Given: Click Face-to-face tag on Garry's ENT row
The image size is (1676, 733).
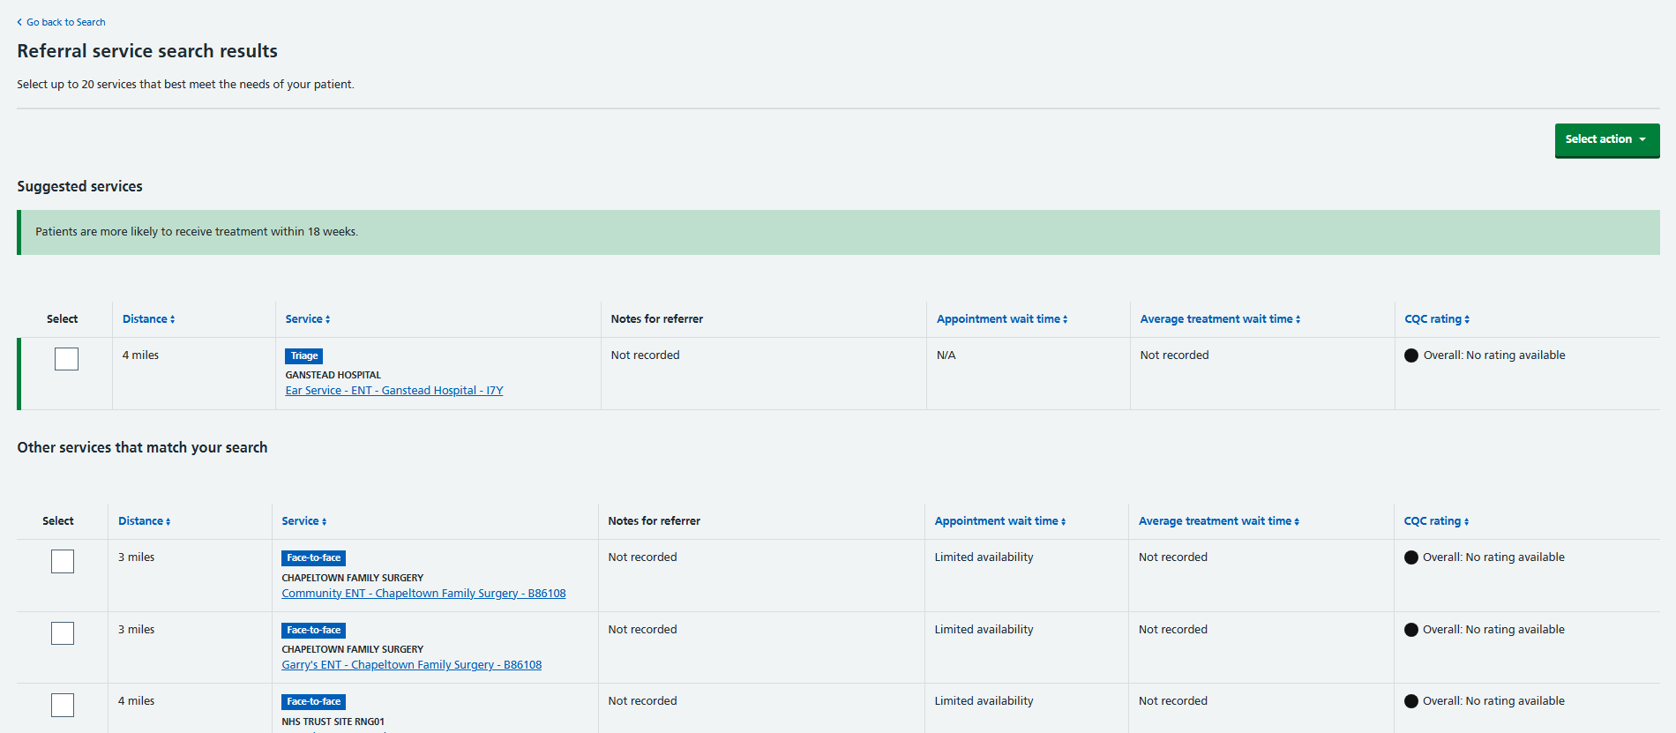Looking at the screenshot, I should pos(313,630).
